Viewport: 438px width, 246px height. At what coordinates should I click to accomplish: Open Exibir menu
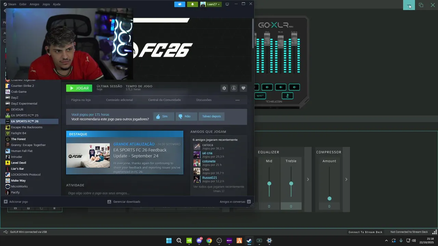coord(23,4)
